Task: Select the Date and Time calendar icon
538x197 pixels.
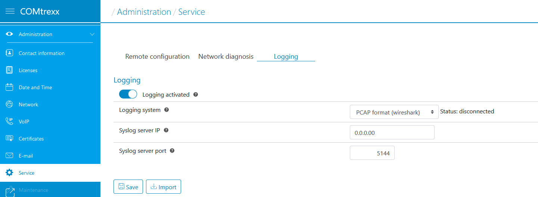Action: click(x=10, y=87)
